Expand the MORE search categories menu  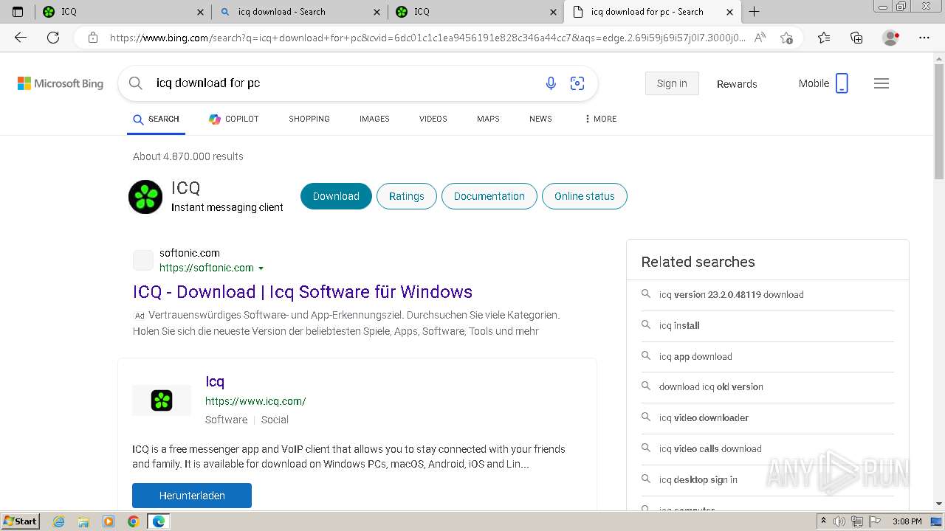[x=600, y=119]
